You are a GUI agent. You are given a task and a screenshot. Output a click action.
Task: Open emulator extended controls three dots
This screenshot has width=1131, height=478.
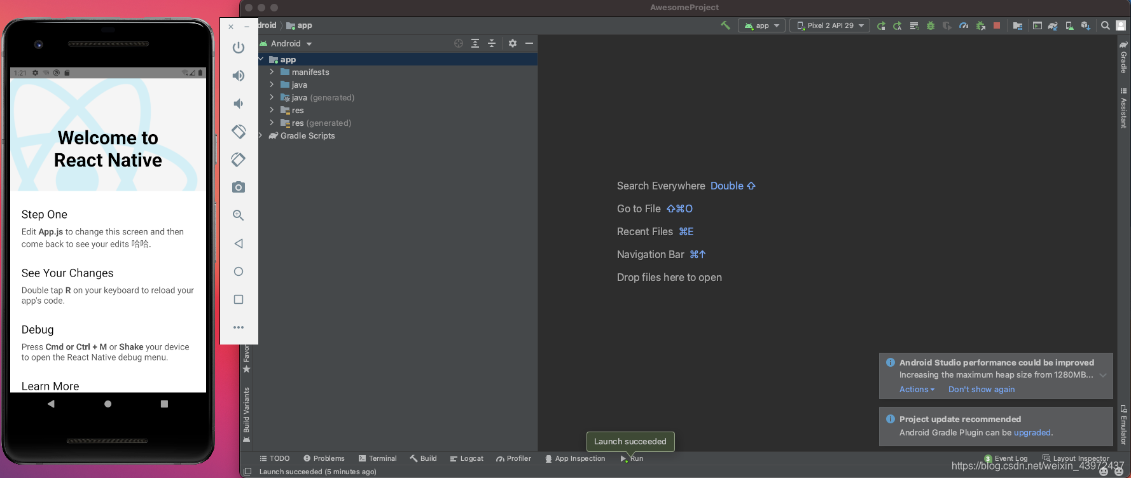pos(239,327)
